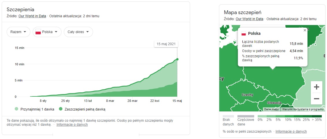
Task: Click 'Informacje o danych' below the chart
Action: [72, 125]
